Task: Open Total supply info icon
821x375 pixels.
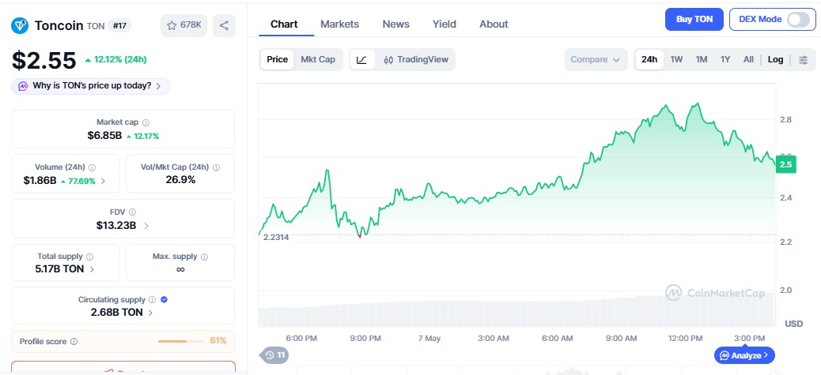Action: (89, 257)
